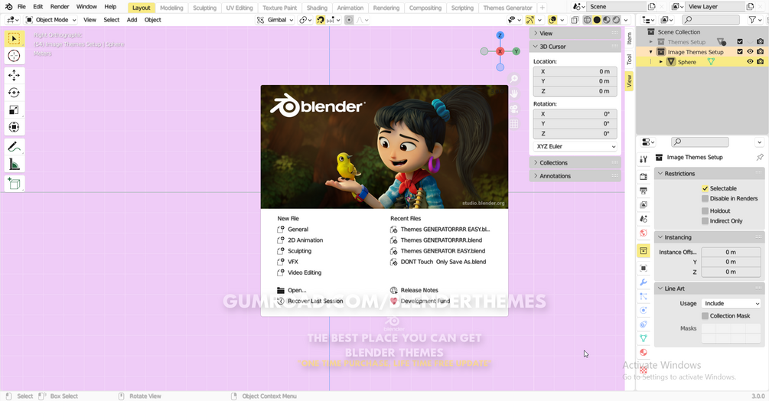The image size is (769, 401).
Task: Switch to the Shading workspace tab
Action: point(317,8)
